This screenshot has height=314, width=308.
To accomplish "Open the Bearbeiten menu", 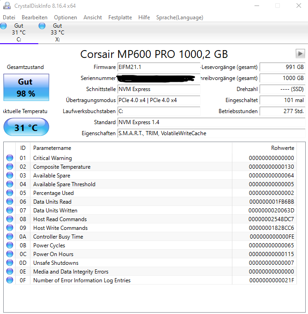I will coord(35,17).
